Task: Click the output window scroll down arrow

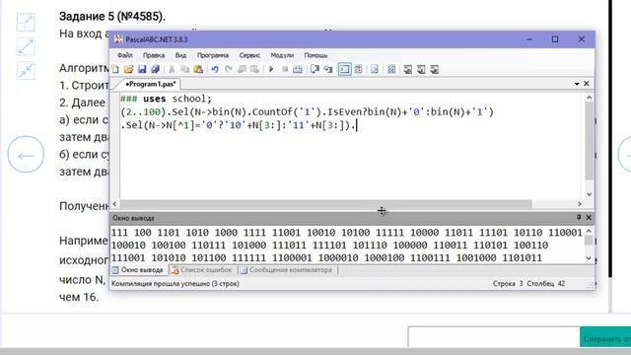Action: (589, 258)
